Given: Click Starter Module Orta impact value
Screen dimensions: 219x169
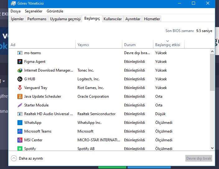Looking at the screenshot, I should click(159, 105).
